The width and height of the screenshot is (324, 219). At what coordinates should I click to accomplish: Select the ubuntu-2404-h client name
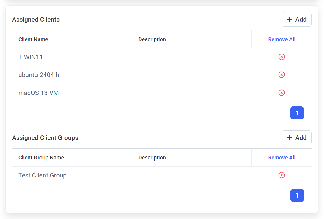pos(39,75)
